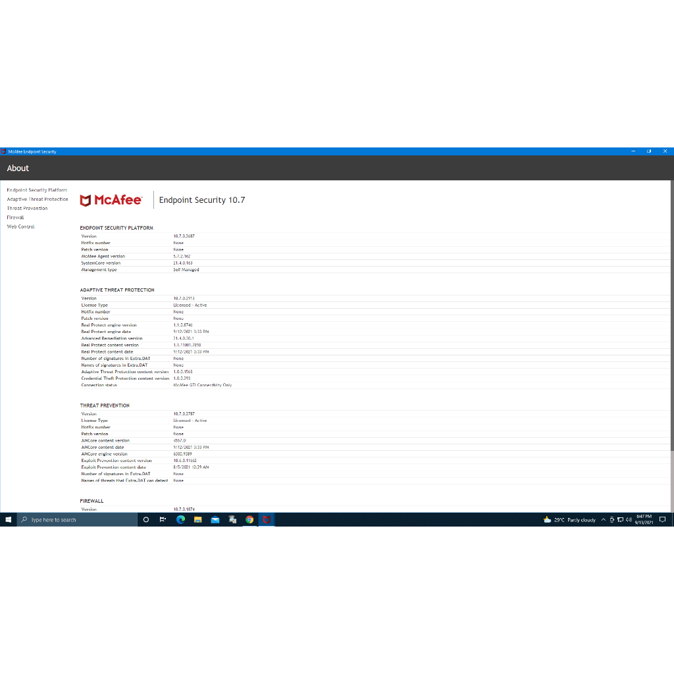Launch the Mail app from taskbar
The image size is (674, 674).
[x=215, y=519]
